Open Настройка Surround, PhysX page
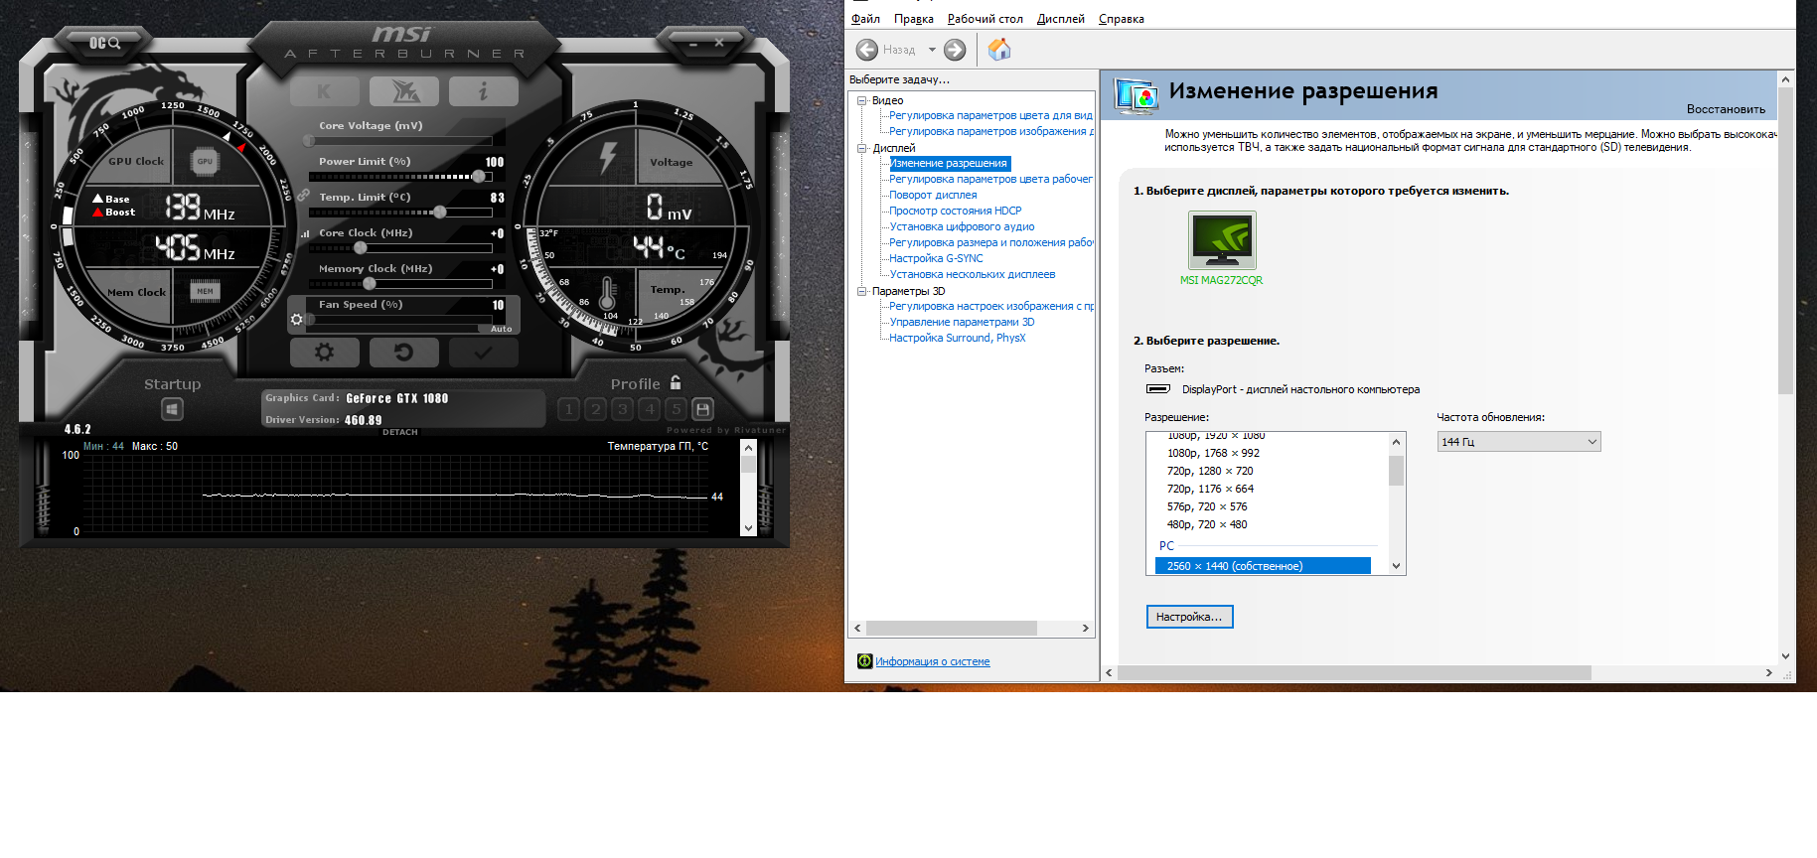The image size is (1817, 858). click(957, 338)
